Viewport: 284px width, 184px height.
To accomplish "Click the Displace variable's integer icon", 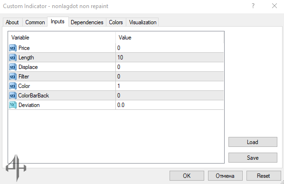I will coord(13,67).
